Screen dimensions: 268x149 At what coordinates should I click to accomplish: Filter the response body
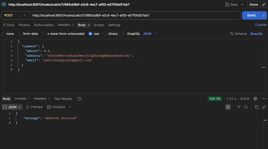point(238,107)
